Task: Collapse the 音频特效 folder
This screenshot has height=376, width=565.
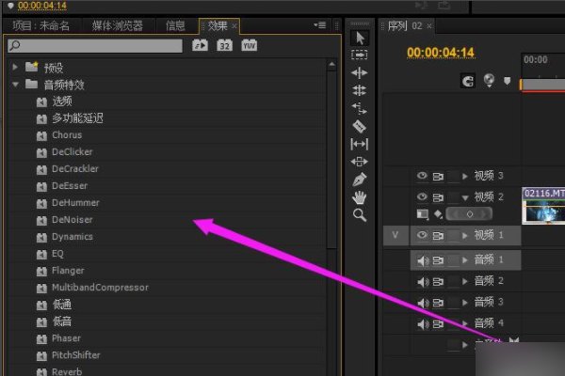Action: (16, 85)
